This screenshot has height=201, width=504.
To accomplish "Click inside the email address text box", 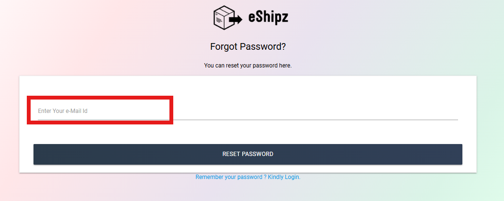I will coord(248,111).
